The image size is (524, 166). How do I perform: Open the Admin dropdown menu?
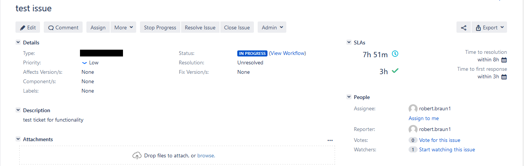tap(272, 27)
